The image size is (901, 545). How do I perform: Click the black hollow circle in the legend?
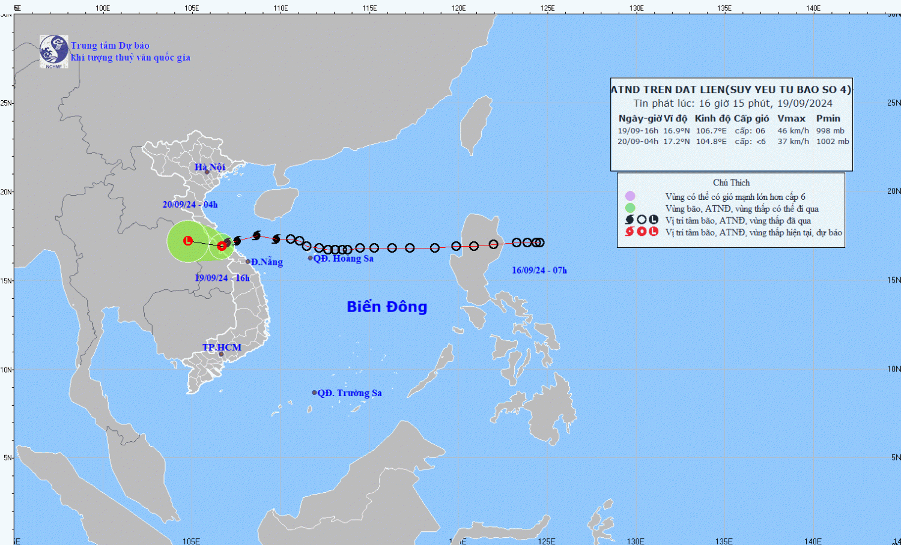tap(642, 220)
